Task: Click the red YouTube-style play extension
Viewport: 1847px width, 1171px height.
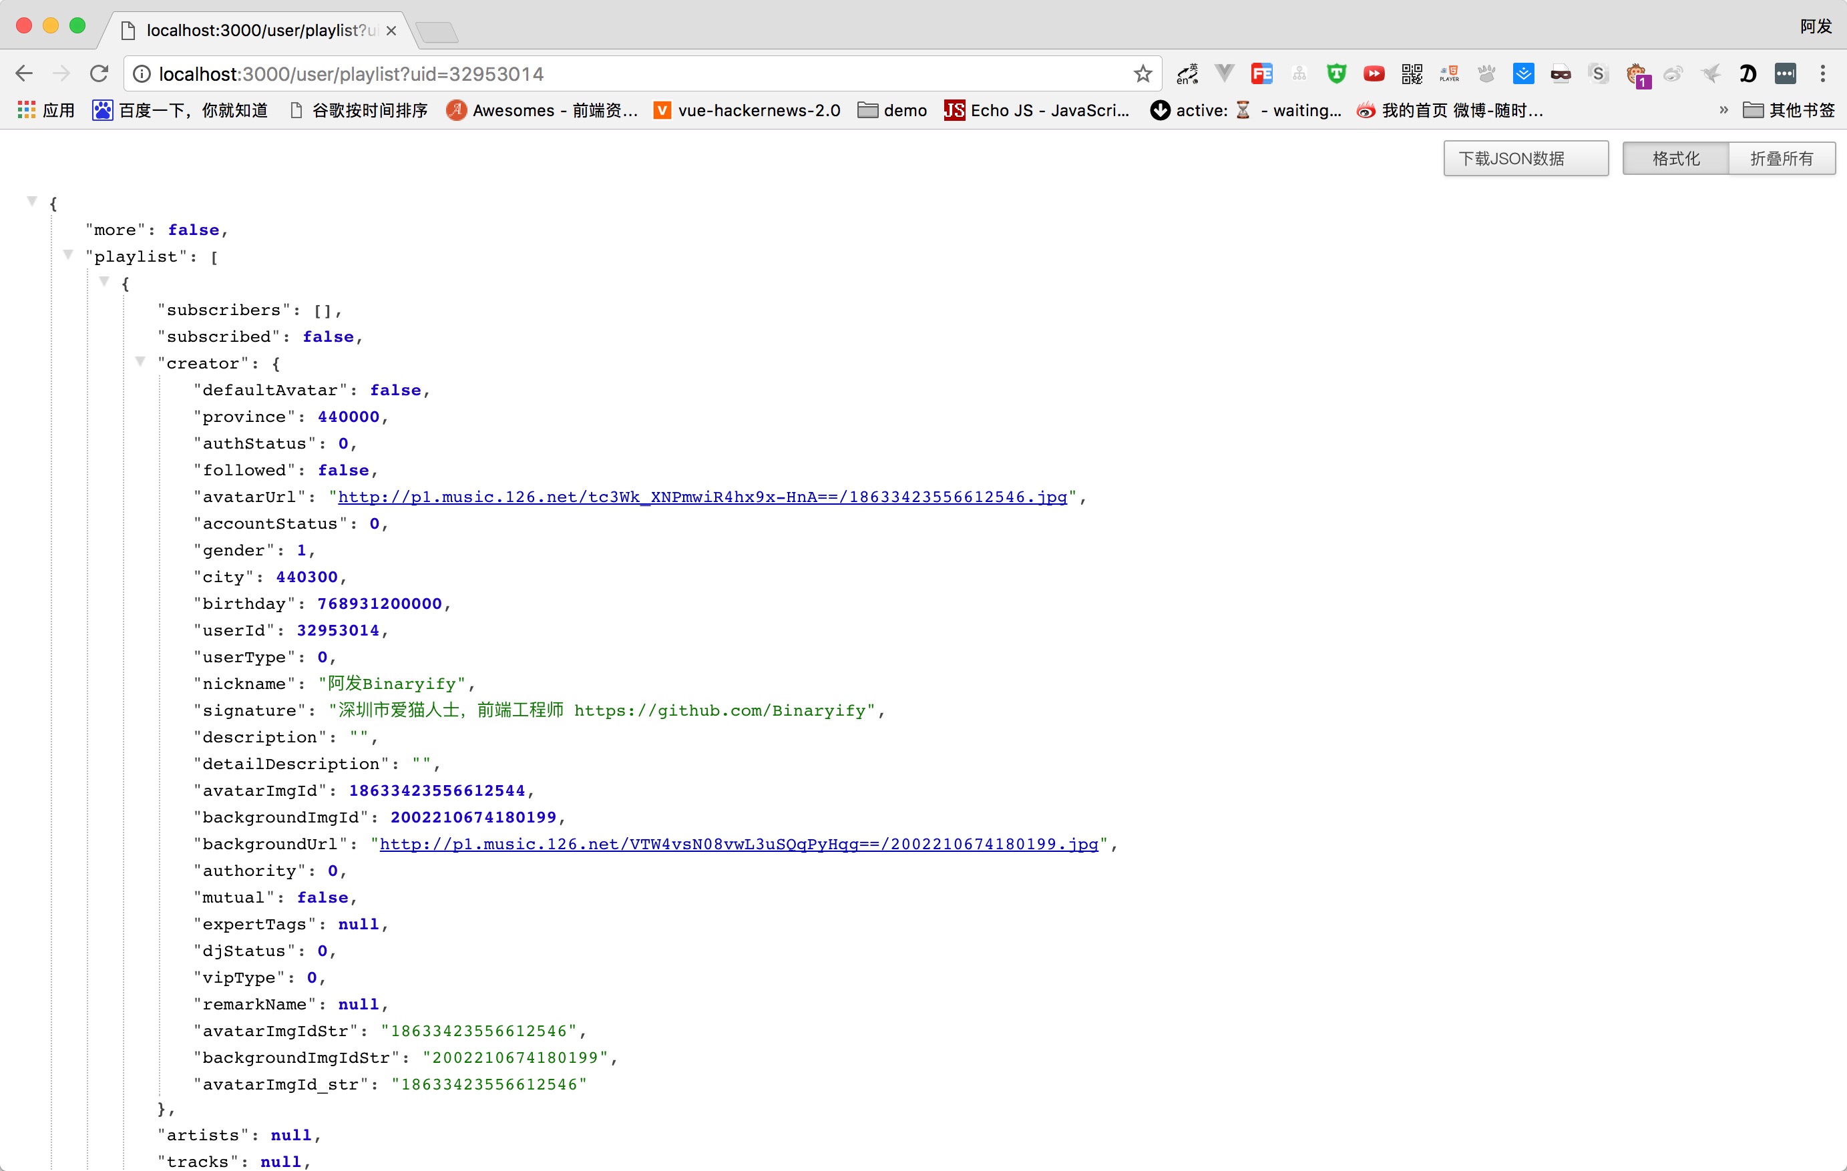Action: 1374,73
